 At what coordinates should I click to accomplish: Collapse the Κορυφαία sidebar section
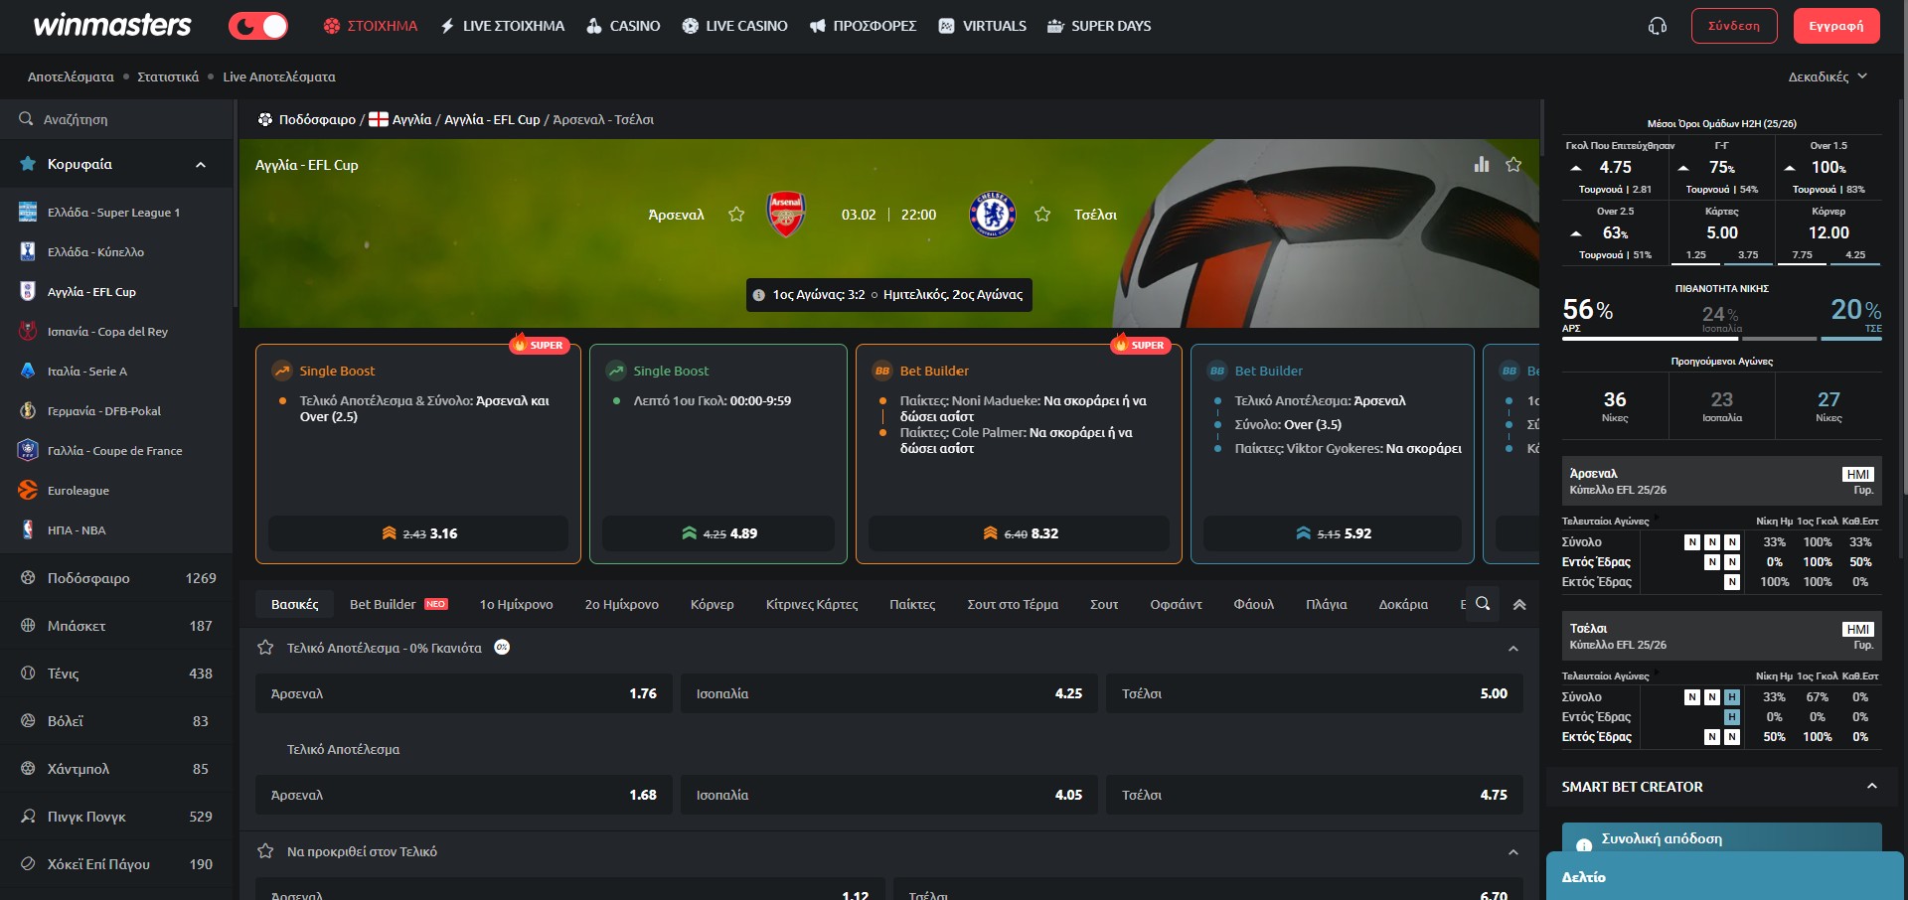201,165
